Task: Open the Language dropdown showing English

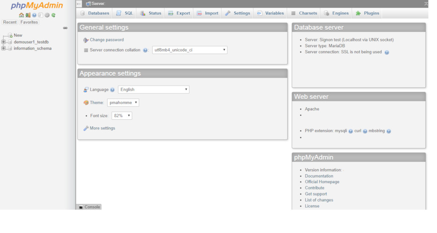Action: pos(154,89)
